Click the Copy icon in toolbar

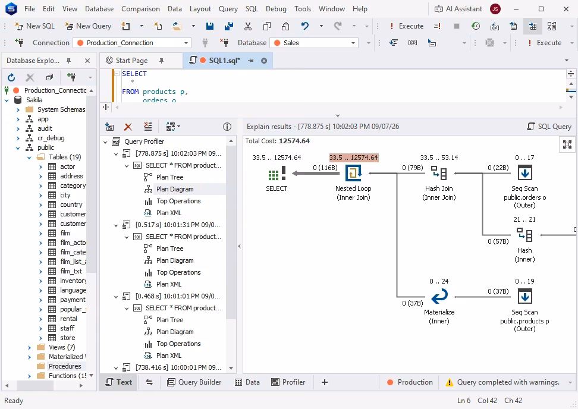pos(267,26)
